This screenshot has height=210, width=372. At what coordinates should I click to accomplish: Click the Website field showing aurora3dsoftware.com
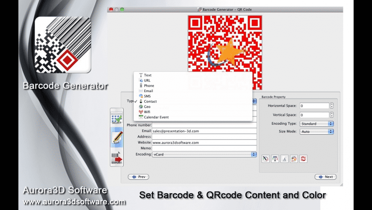pyautogui.click(x=204, y=142)
